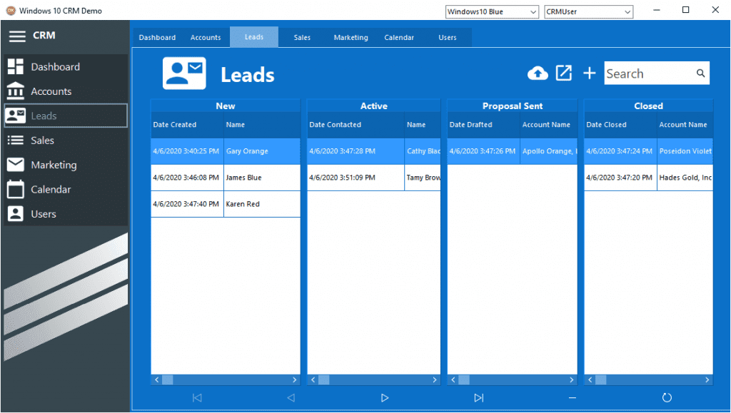The image size is (731, 413).
Task: Switch to the Marketing tab
Action: click(x=351, y=37)
